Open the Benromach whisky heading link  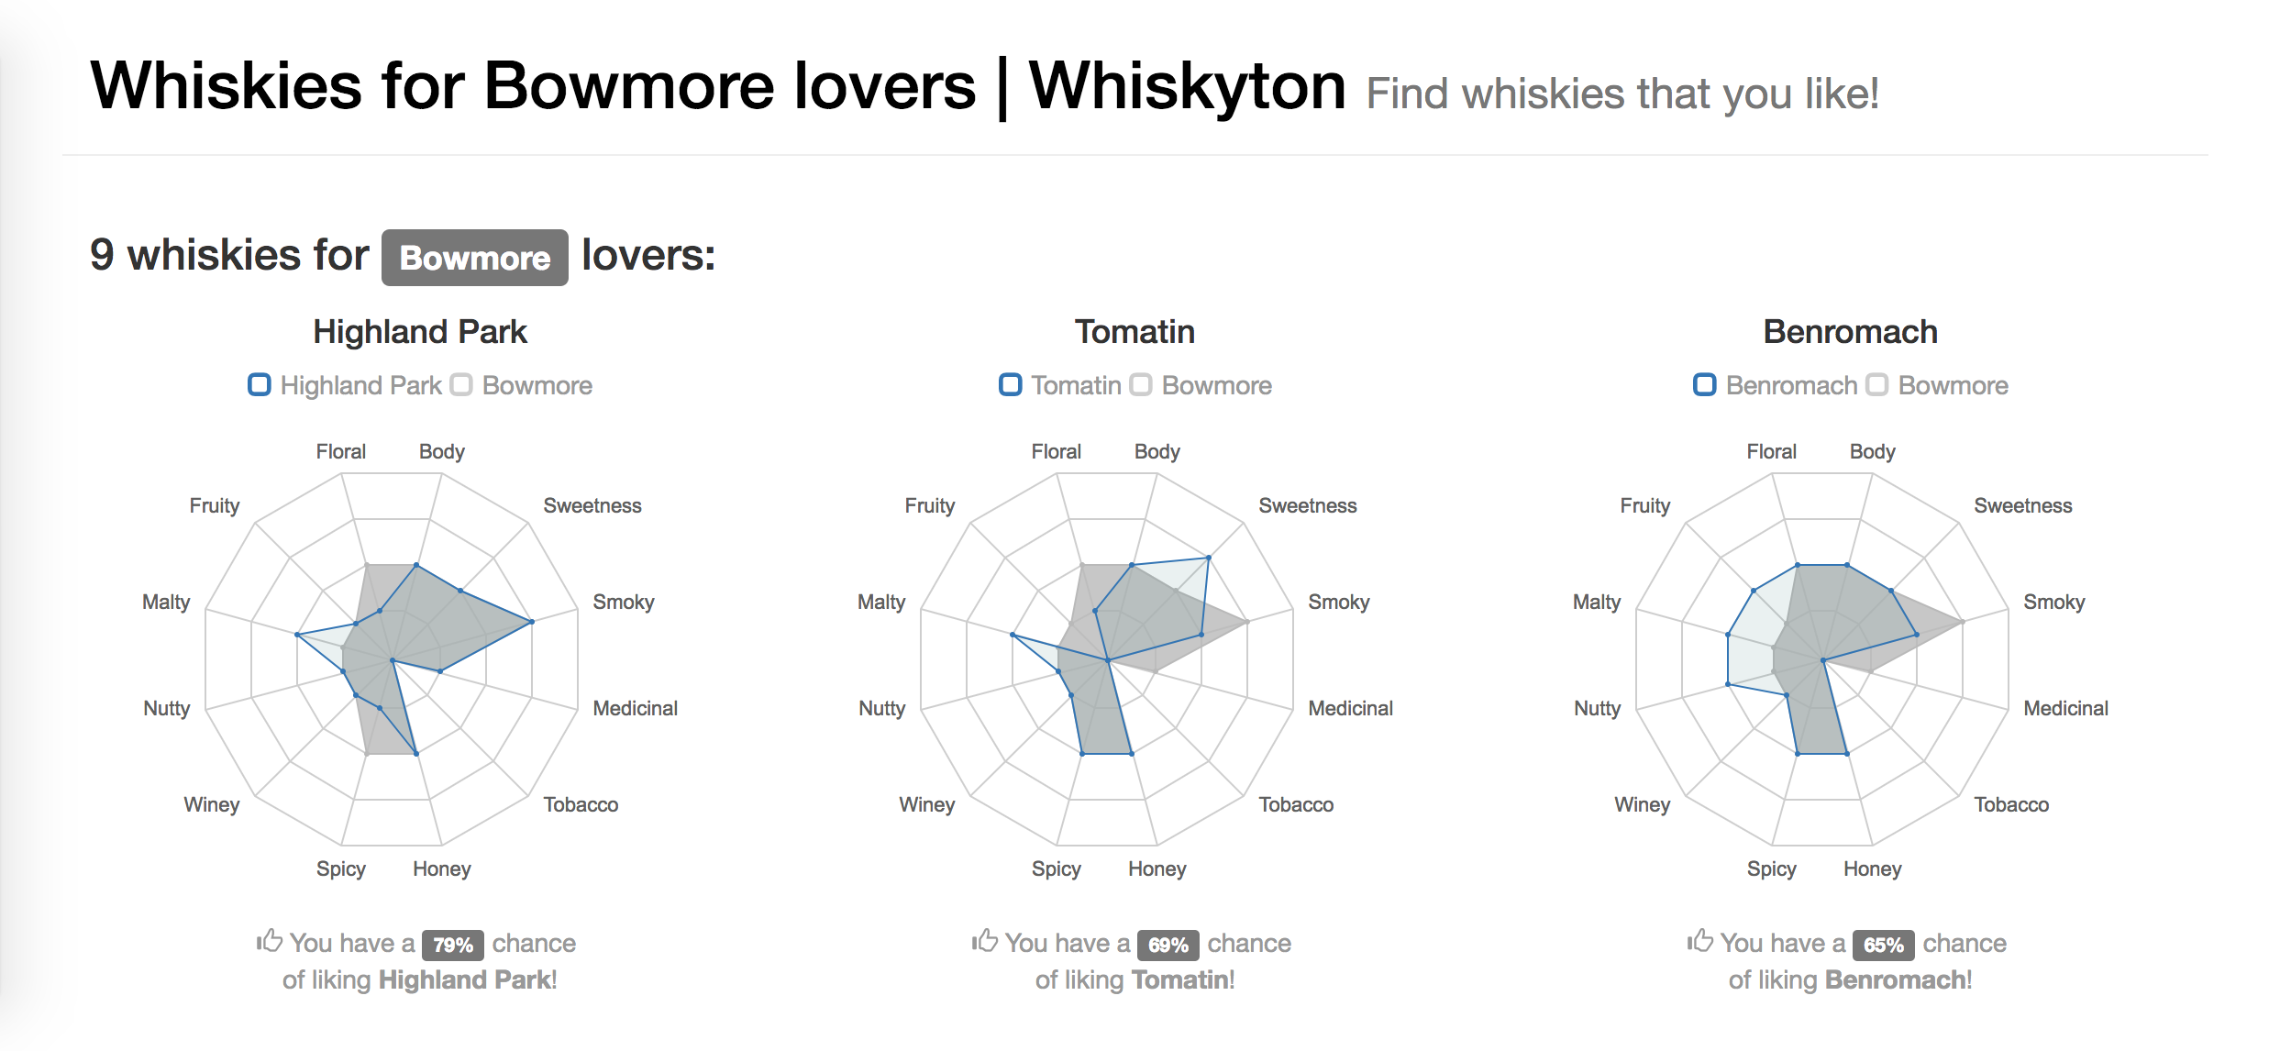(x=1849, y=331)
